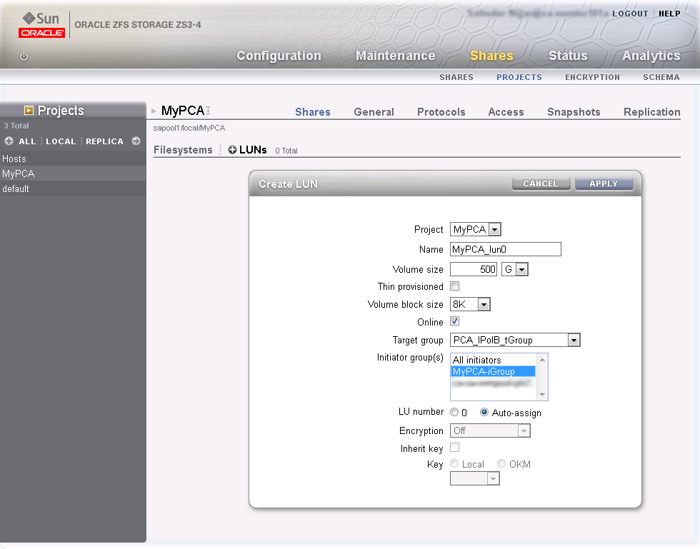The height and width of the screenshot is (549, 700).
Task: Click the power icon below the Sun logo
Action: pos(23,57)
